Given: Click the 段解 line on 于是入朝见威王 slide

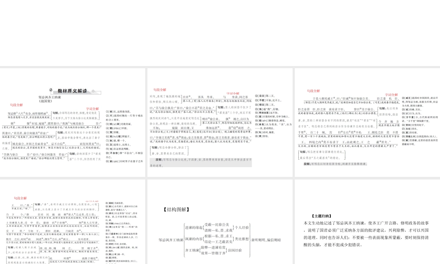Looking at the screenshot, I should click(x=335, y=164).
